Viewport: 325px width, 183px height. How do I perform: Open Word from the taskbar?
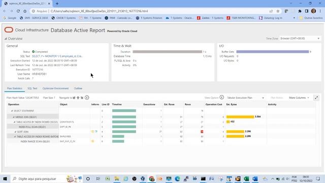[x=255, y=178]
